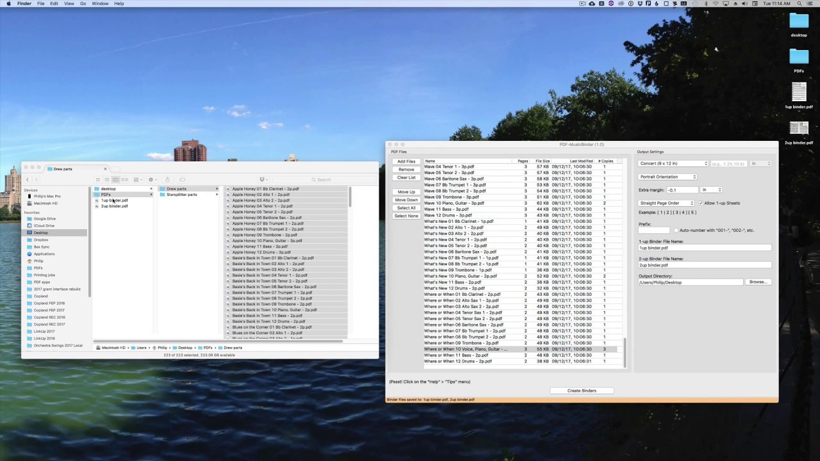Image resolution: width=820 pixels, height=461 pixels.
Task: Click Move Down button
Action: [x=406, y=200]
